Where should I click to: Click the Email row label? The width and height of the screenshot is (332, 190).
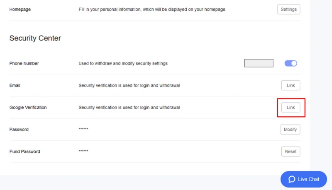tap(15, 85)
